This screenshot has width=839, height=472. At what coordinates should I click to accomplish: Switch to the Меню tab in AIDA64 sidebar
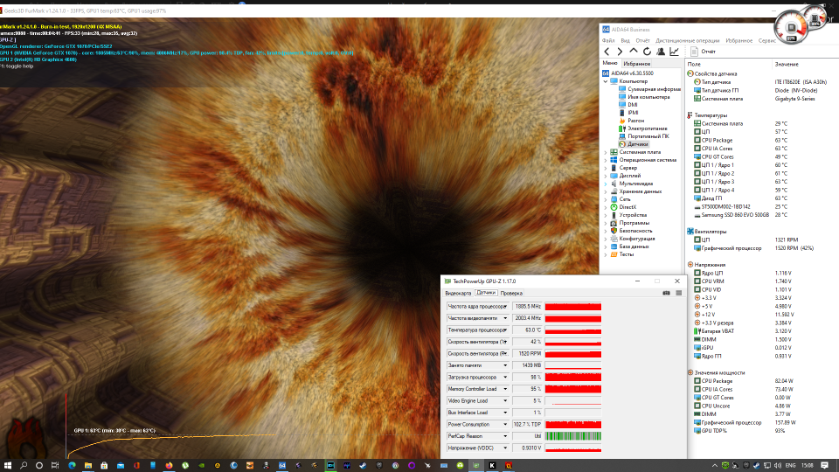point(610,63)
